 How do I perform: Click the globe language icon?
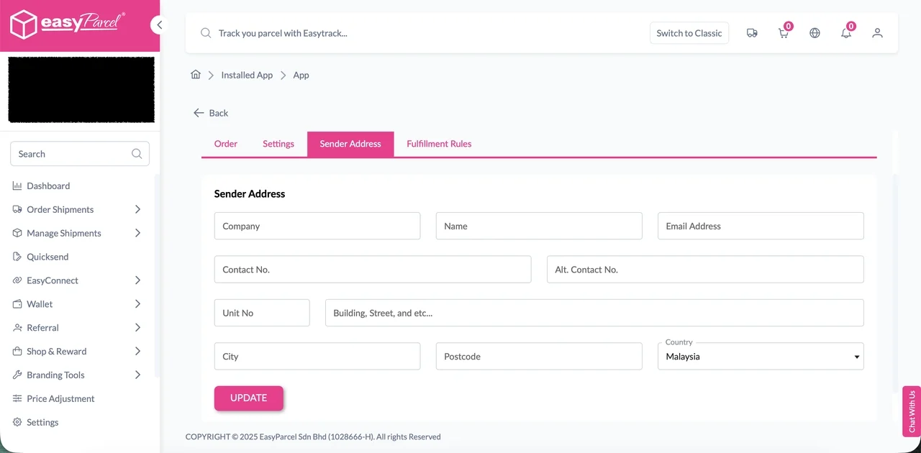[x=815, y=33]
